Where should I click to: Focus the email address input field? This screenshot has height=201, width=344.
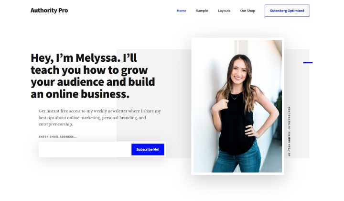click(85, 149)
